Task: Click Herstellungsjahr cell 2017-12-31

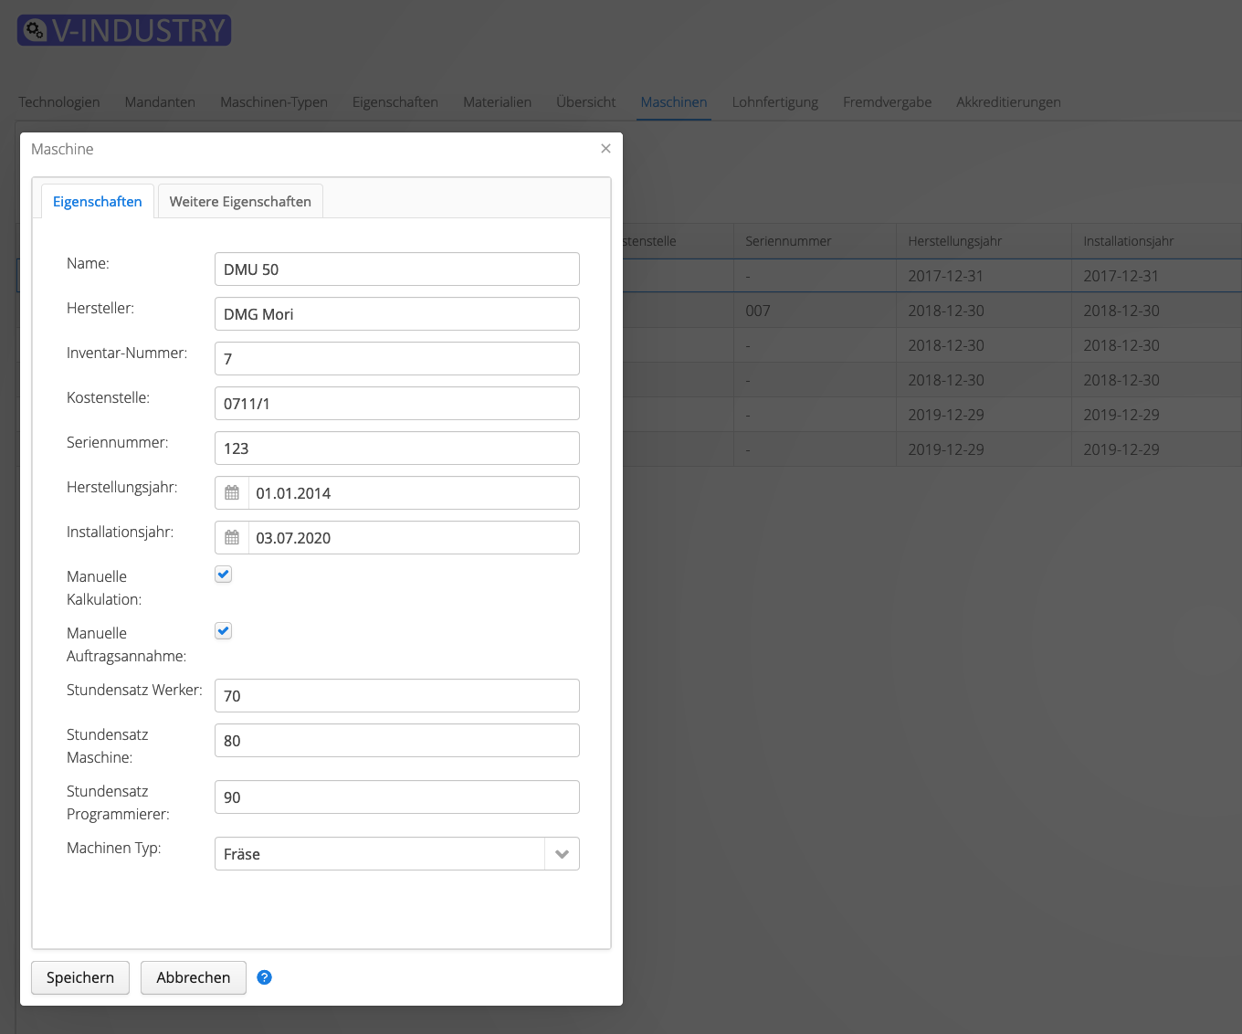Action: (984, 276)
